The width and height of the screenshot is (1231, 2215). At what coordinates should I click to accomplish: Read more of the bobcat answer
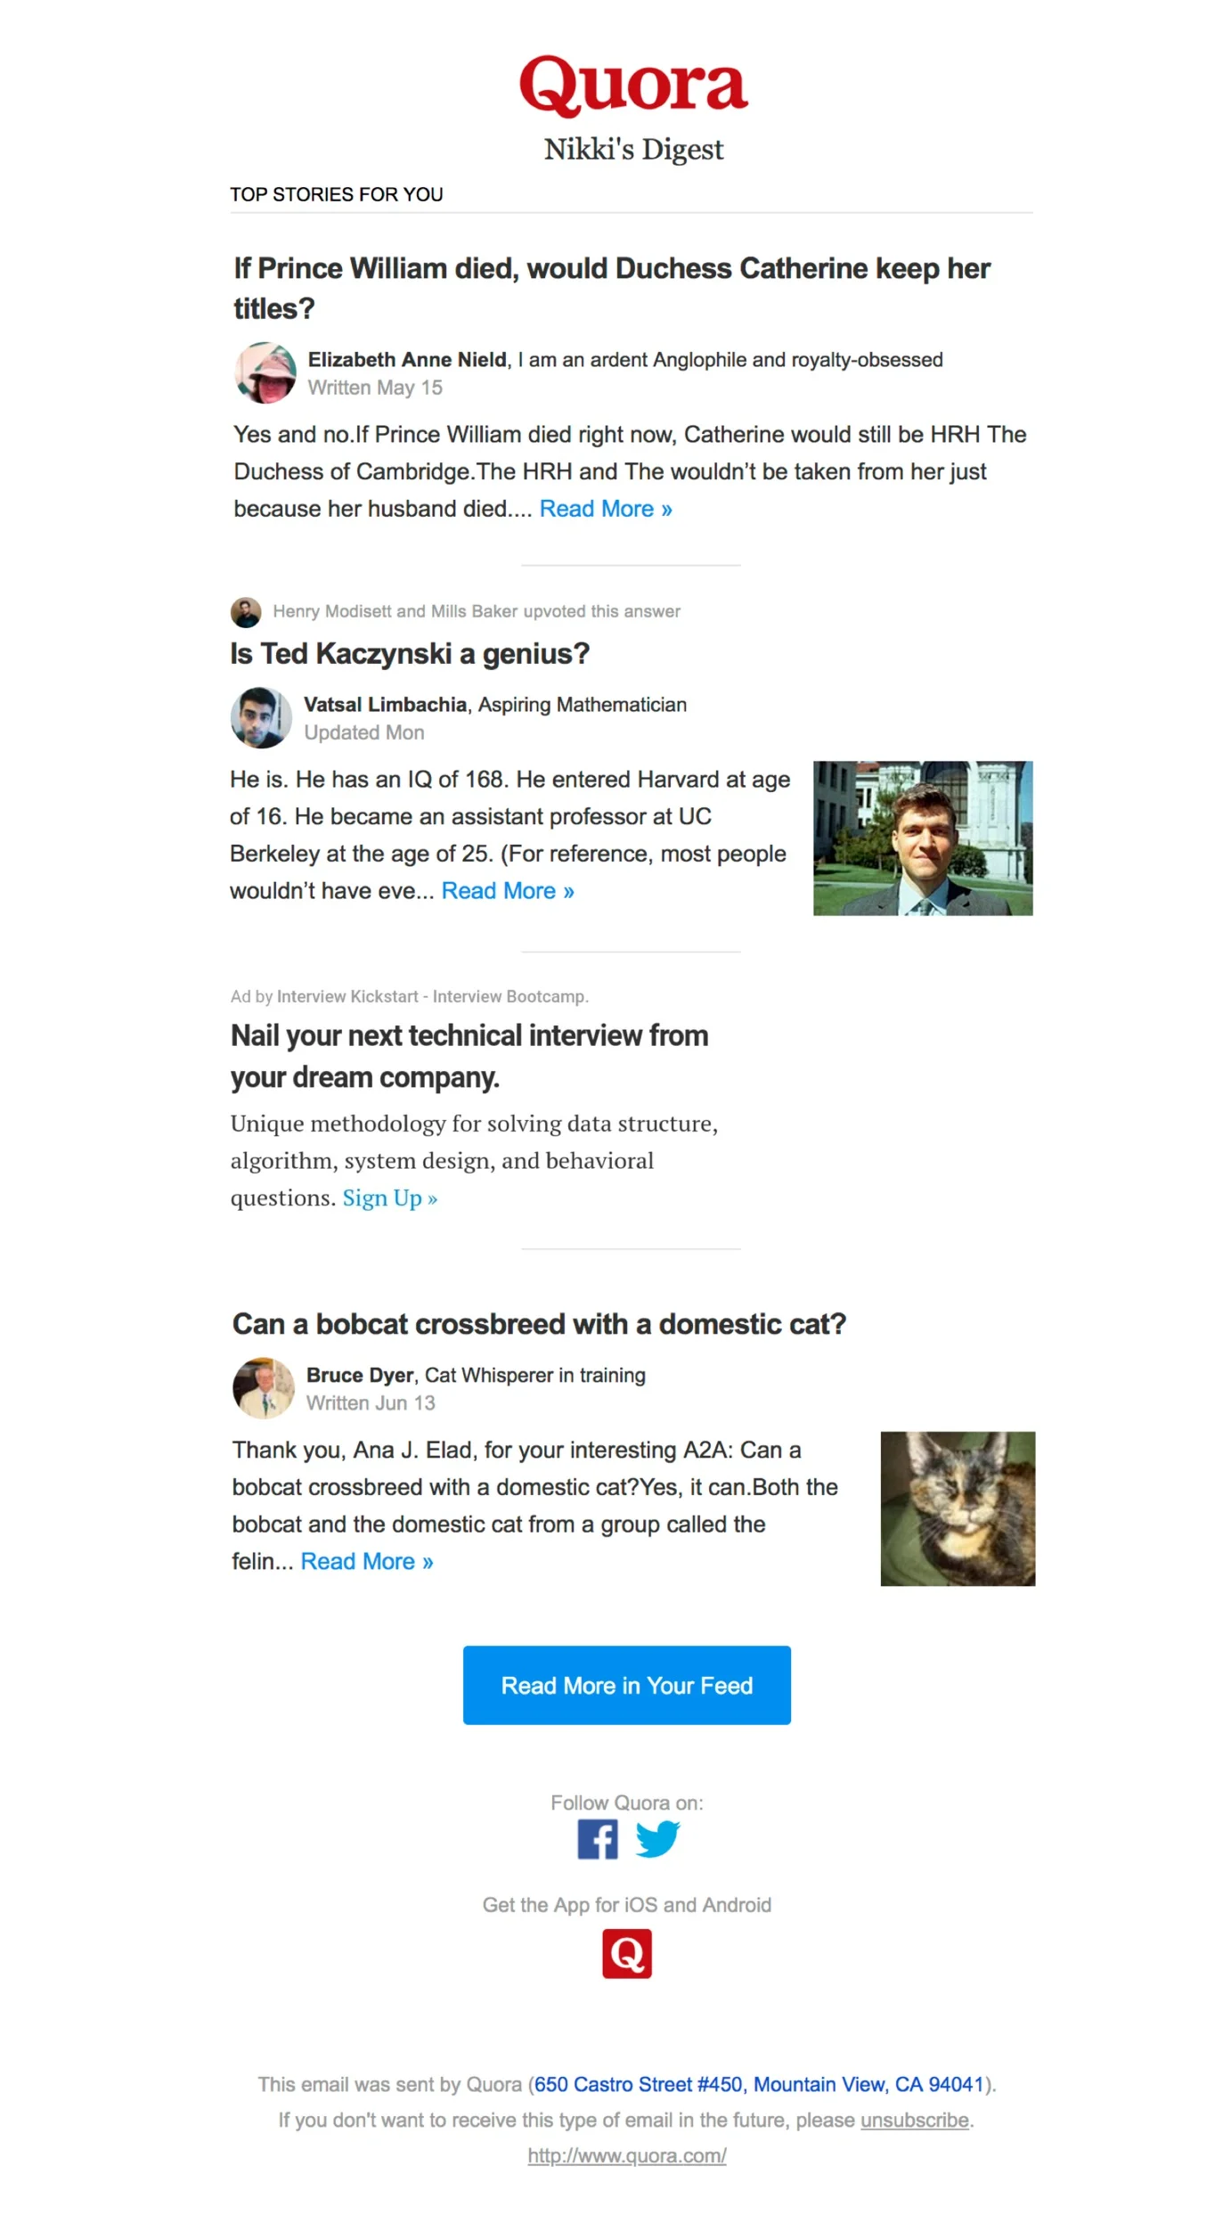click(x=367, y=1562)
